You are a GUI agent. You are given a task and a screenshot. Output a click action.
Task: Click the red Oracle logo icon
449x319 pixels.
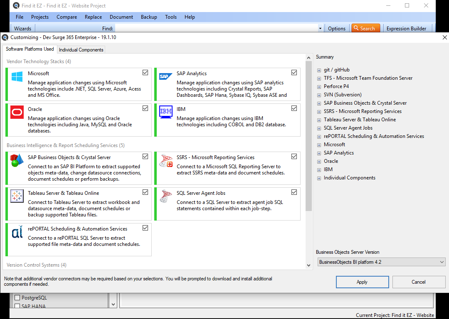[x=17, y=112]
